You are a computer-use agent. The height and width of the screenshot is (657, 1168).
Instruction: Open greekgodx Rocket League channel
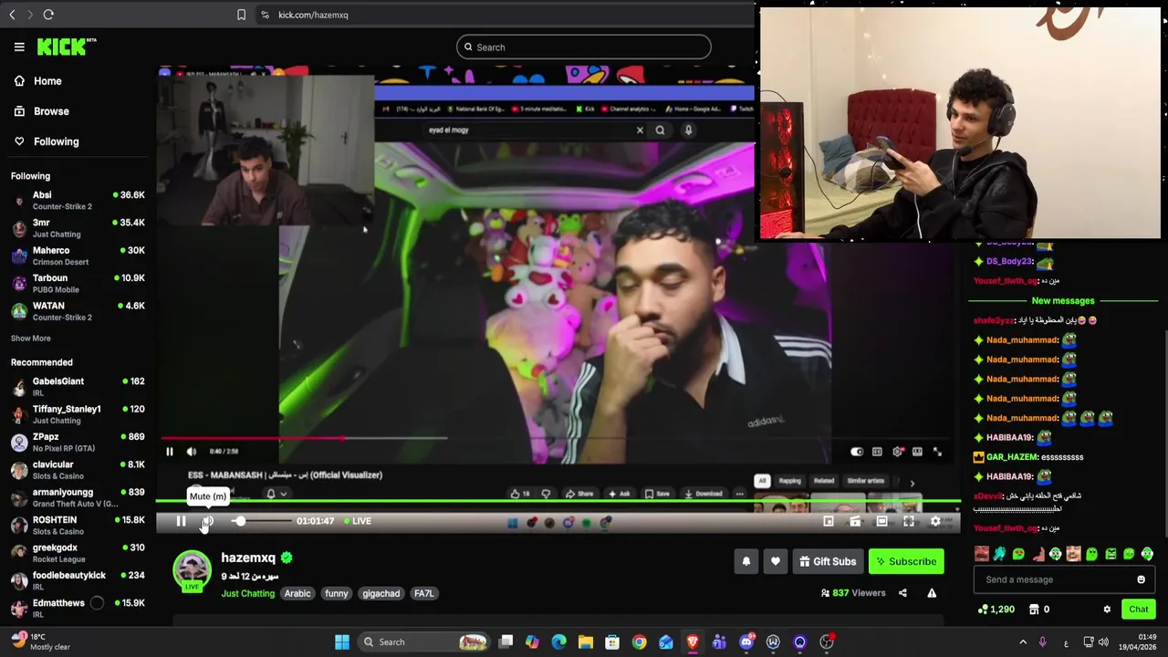tap(78, 553)
